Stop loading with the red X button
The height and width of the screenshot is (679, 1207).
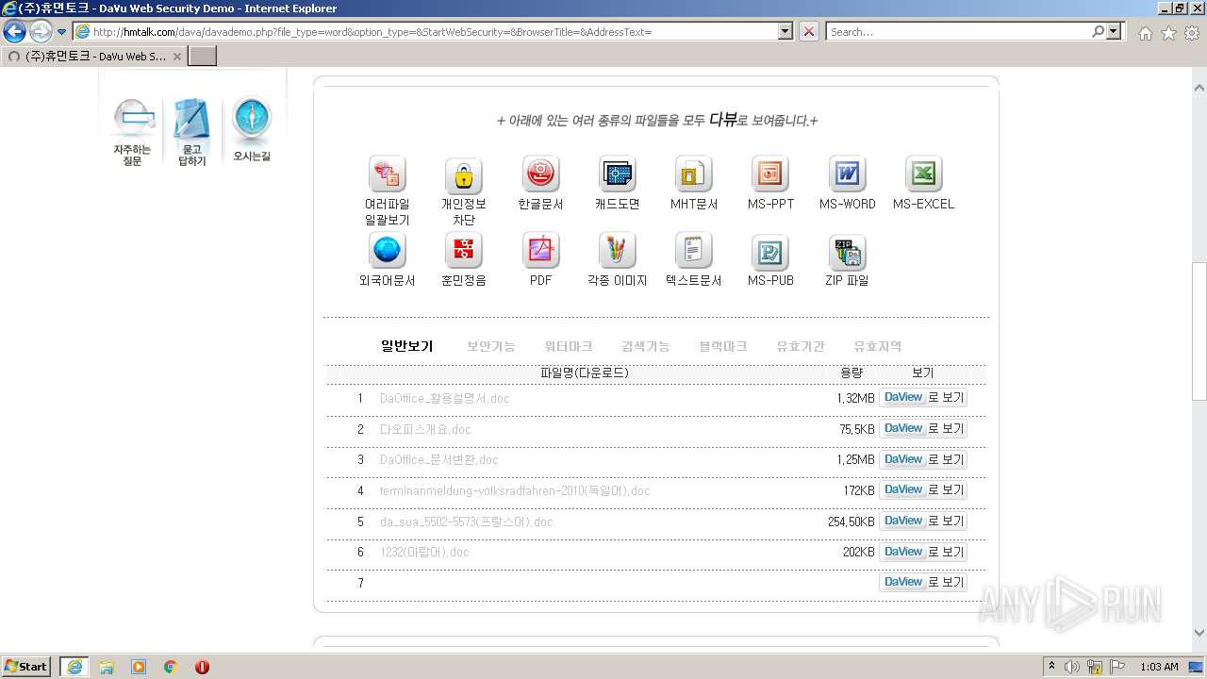click(809, 31)
